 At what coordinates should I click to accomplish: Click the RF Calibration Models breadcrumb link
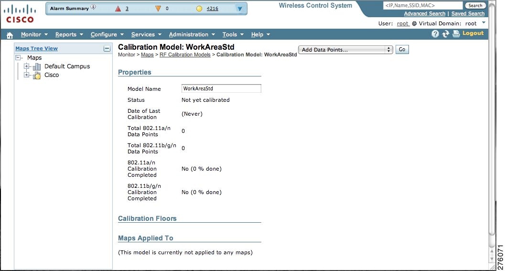(185, 55)
